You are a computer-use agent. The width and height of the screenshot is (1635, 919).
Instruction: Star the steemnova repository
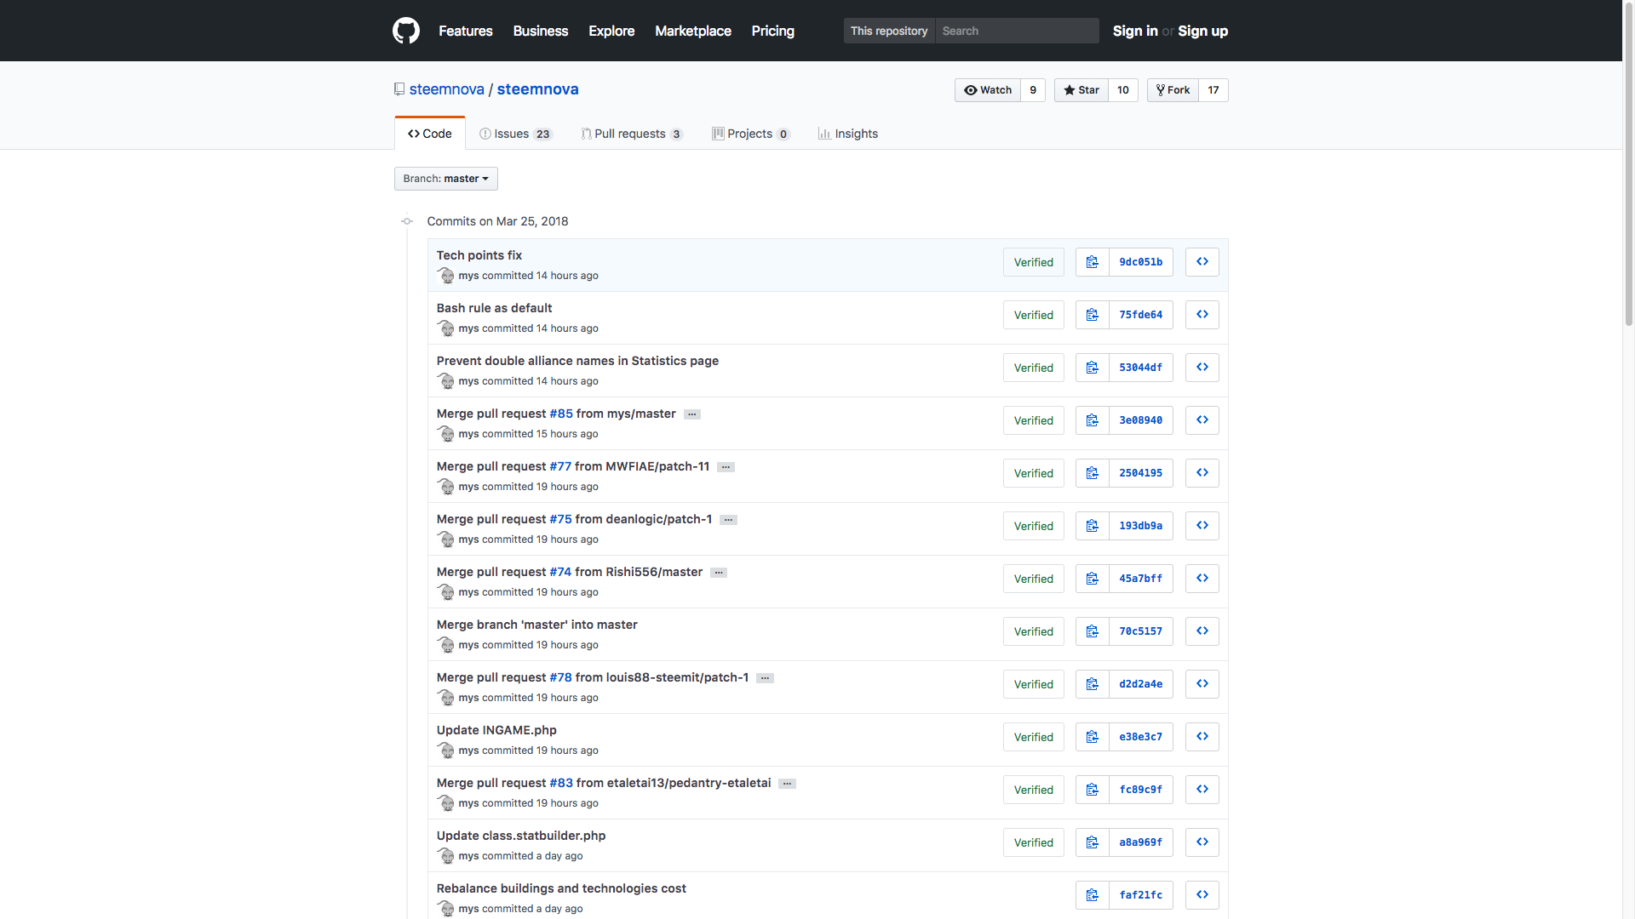tap(1081, 90)
